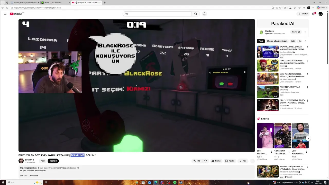Share the video with Paylaş
The height and width of the screenshot is (185, 329).
tap(216, 161)
